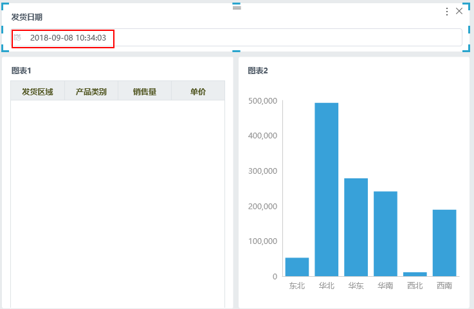
Task: Click the 销售量 column header
Action: pos(145,91)
